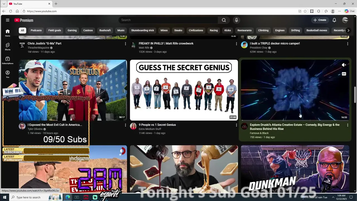Unmute the Druski video preview
The image size is (357, 201).
click(x=344, y=65)
